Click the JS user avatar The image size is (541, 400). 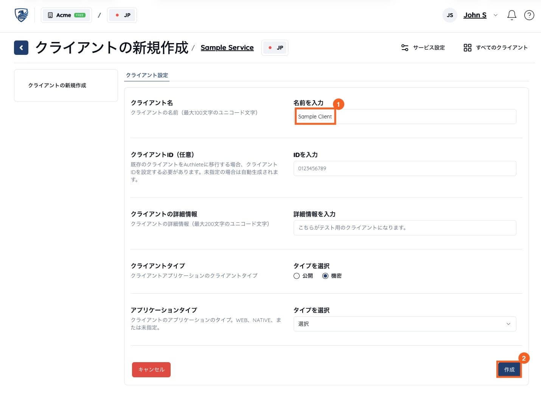(450, 15)
